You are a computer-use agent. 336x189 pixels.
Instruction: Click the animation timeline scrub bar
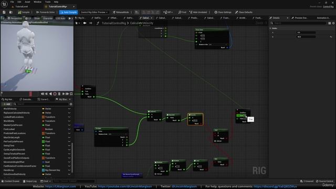pos(20,94)
